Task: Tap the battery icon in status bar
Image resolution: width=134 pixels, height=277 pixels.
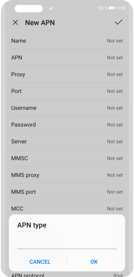Action: coord(112,8)
